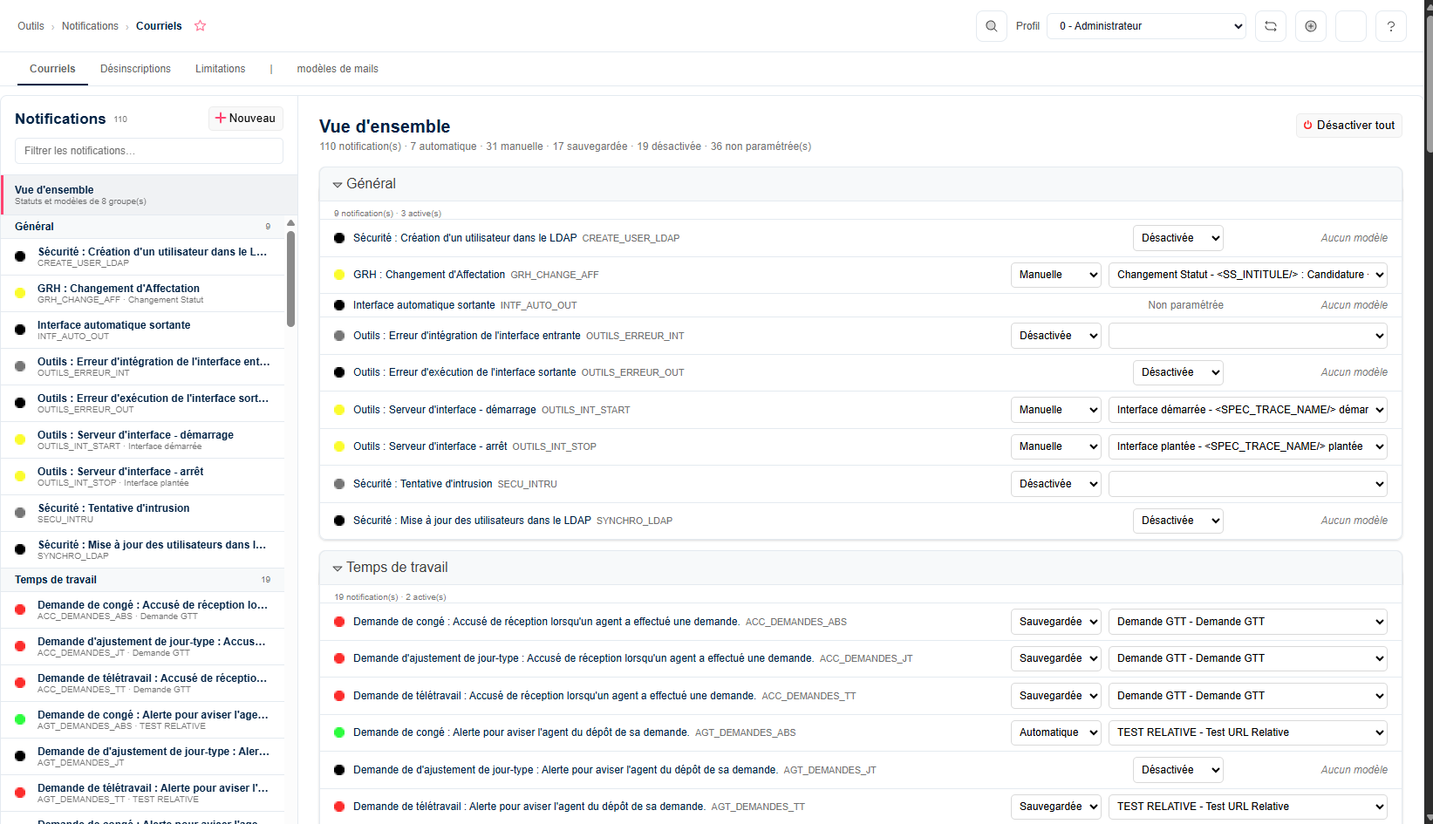Open the Limitations tab
Image resolution: width=1433 pixels, height=824 pixels.
[x=220, y=69]
